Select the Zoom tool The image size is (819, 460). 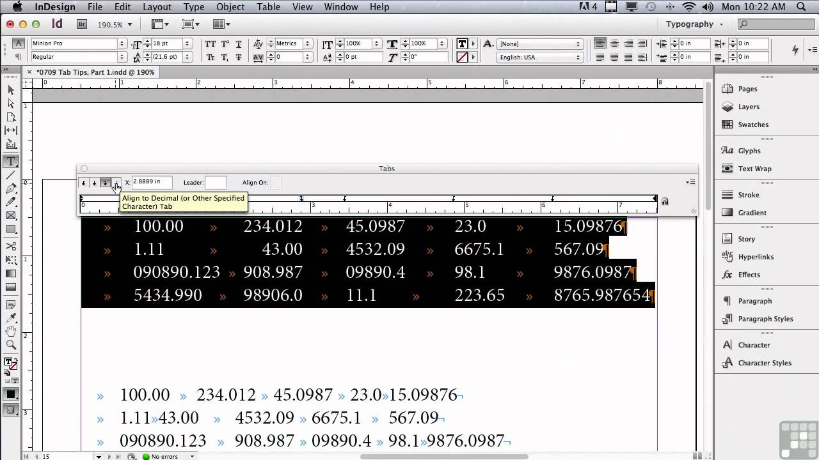pos(11,345)
